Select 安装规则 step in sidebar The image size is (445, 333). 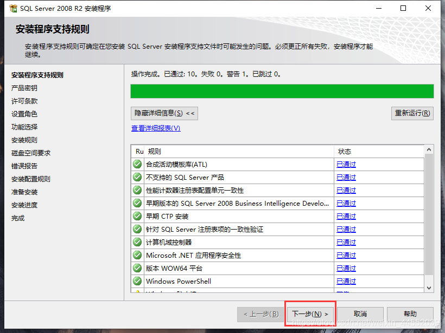coord(24,140)
